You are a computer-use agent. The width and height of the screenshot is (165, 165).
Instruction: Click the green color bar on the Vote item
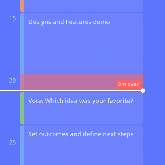[22, 108]
